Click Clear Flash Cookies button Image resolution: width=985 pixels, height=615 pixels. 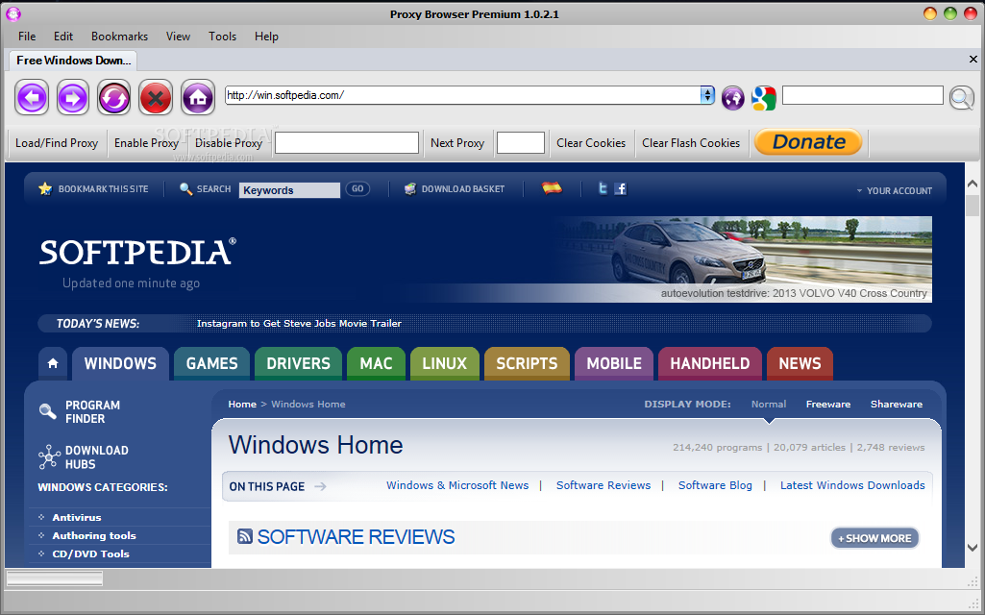(x=691, y=143)
